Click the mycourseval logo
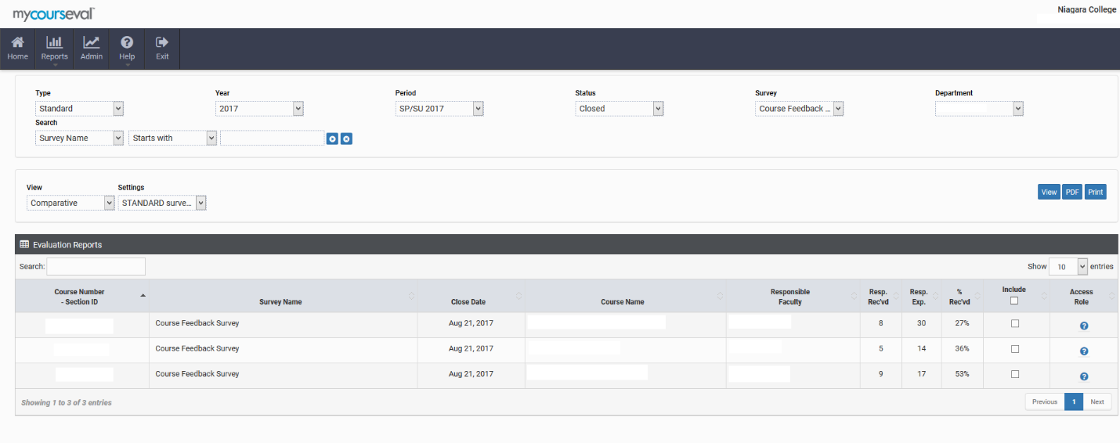The width and height of the screenshot is (1120, 443). (x=53, y=13)
